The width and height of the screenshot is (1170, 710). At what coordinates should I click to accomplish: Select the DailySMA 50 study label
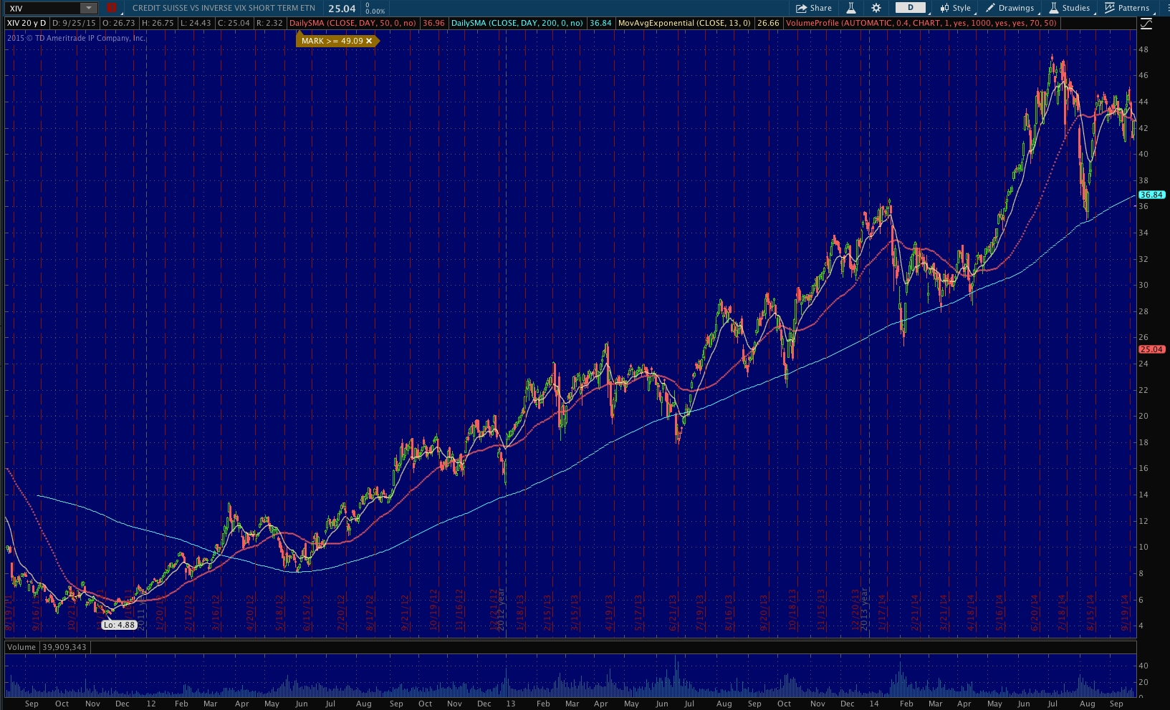coord(353,23)
